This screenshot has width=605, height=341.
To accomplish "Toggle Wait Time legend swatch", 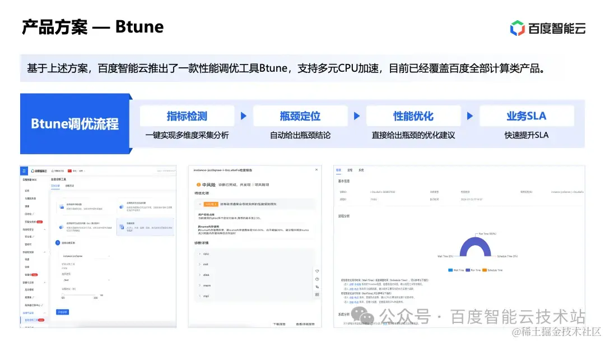I will tap(450, 270).
